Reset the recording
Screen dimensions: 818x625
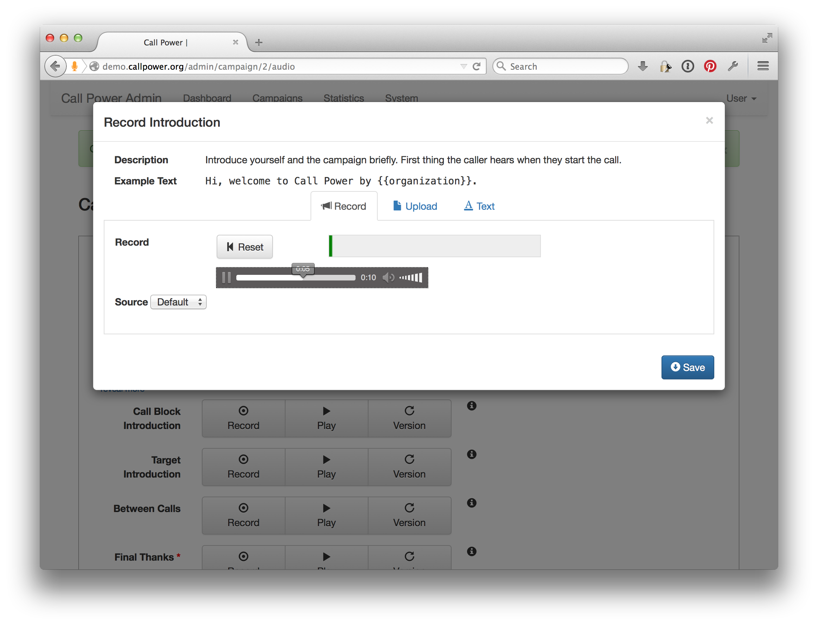pos(245,247)
